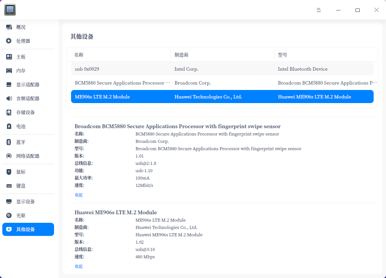Viewport: 386px width, 278px height.
Task: Click the 其他设备 page title
Action: (82, 36)
